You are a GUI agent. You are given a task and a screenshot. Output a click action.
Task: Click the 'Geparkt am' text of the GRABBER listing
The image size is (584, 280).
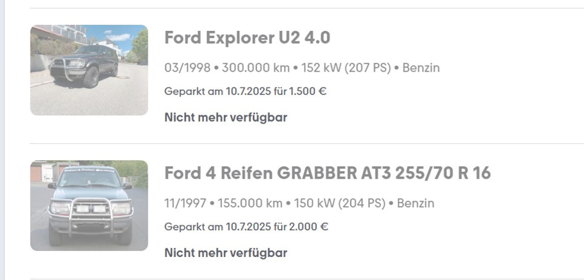tap(193, 227)
